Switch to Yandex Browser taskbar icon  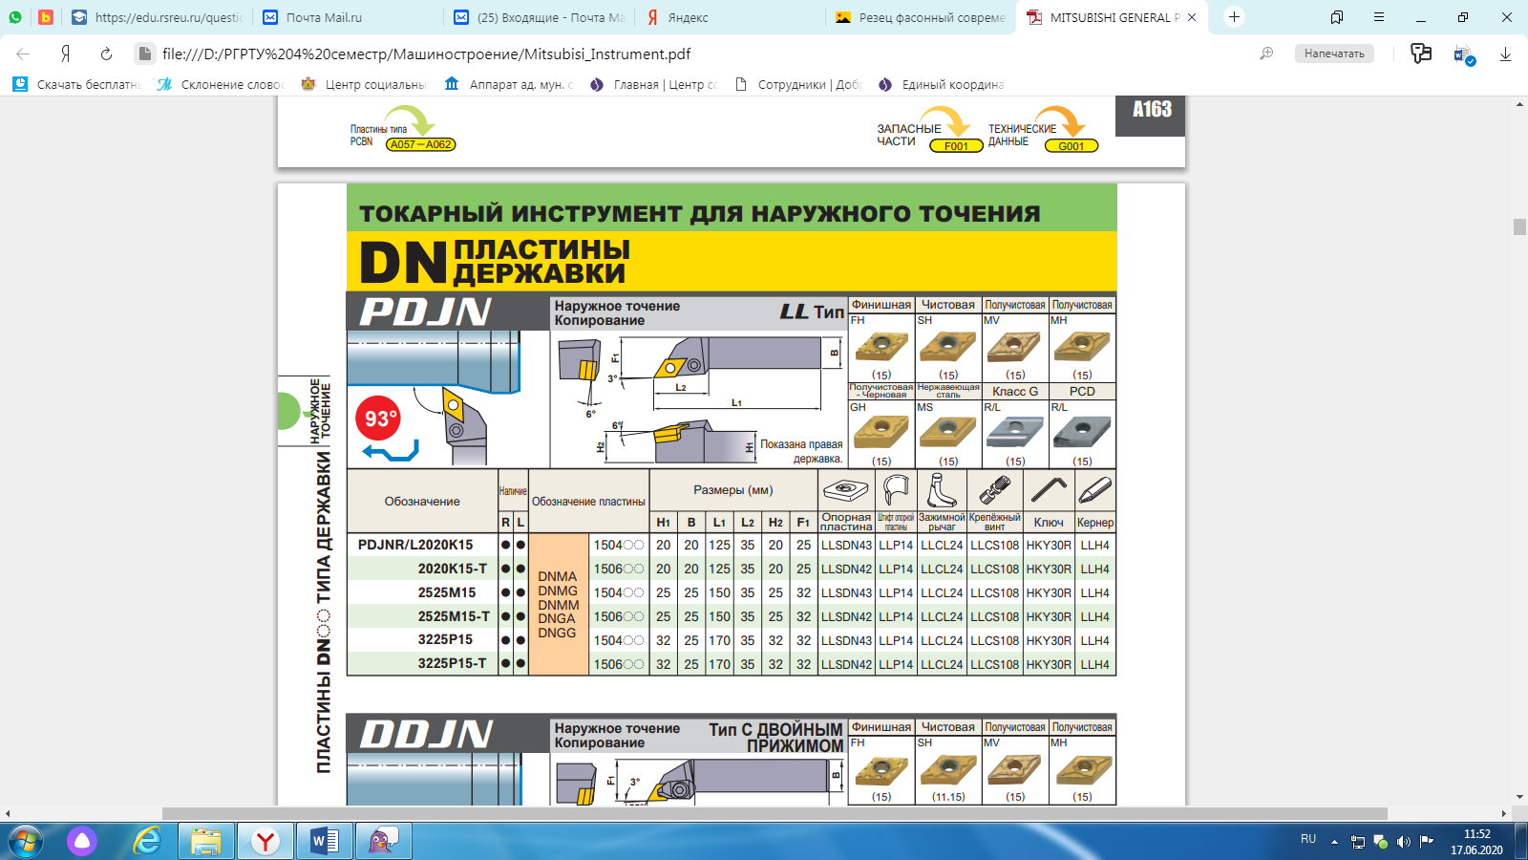[265, 841]
